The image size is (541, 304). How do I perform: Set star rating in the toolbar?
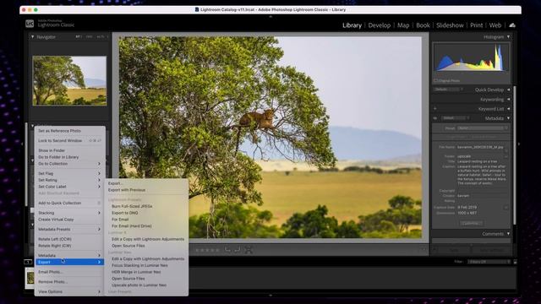pyautogui.click(x=207, y=250)
